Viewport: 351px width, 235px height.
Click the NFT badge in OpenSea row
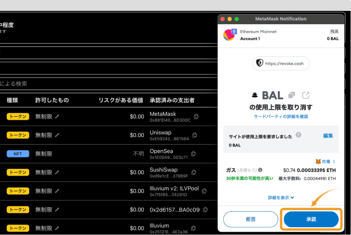point(18,154)
